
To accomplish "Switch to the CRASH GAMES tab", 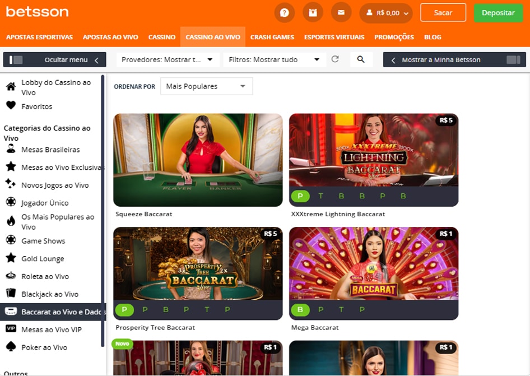I will click(272, 37).
